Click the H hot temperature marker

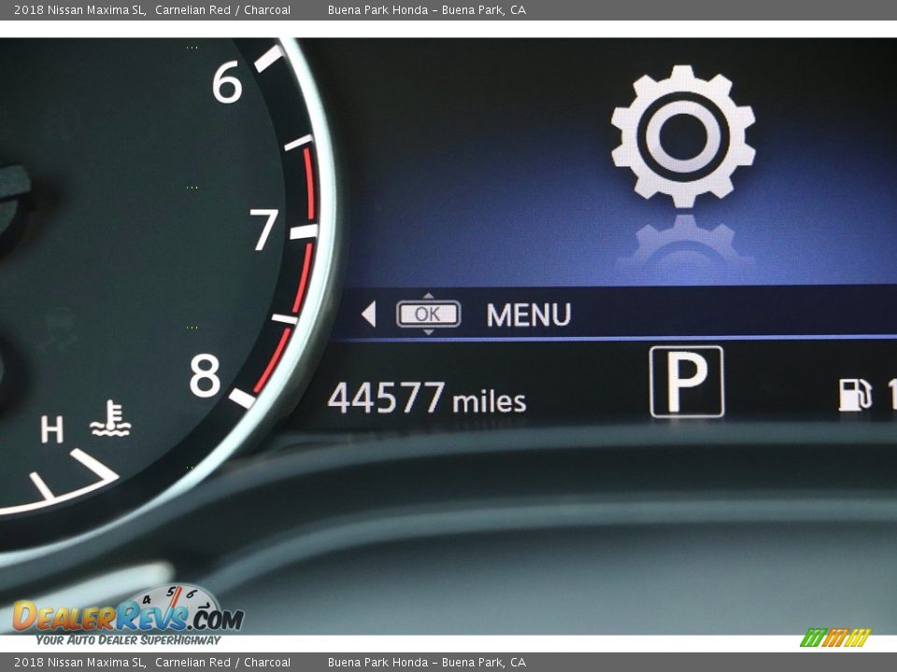(52, 429)
